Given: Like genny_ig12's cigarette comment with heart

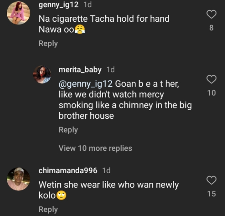Looking at the screenshot, I should [211, 14].
